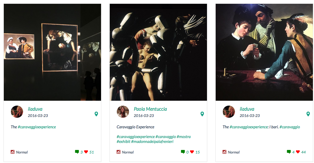Click Instagram icon on Paola Mentuccia card
Screen dimensions: 314x163
(x=118, y=152)
